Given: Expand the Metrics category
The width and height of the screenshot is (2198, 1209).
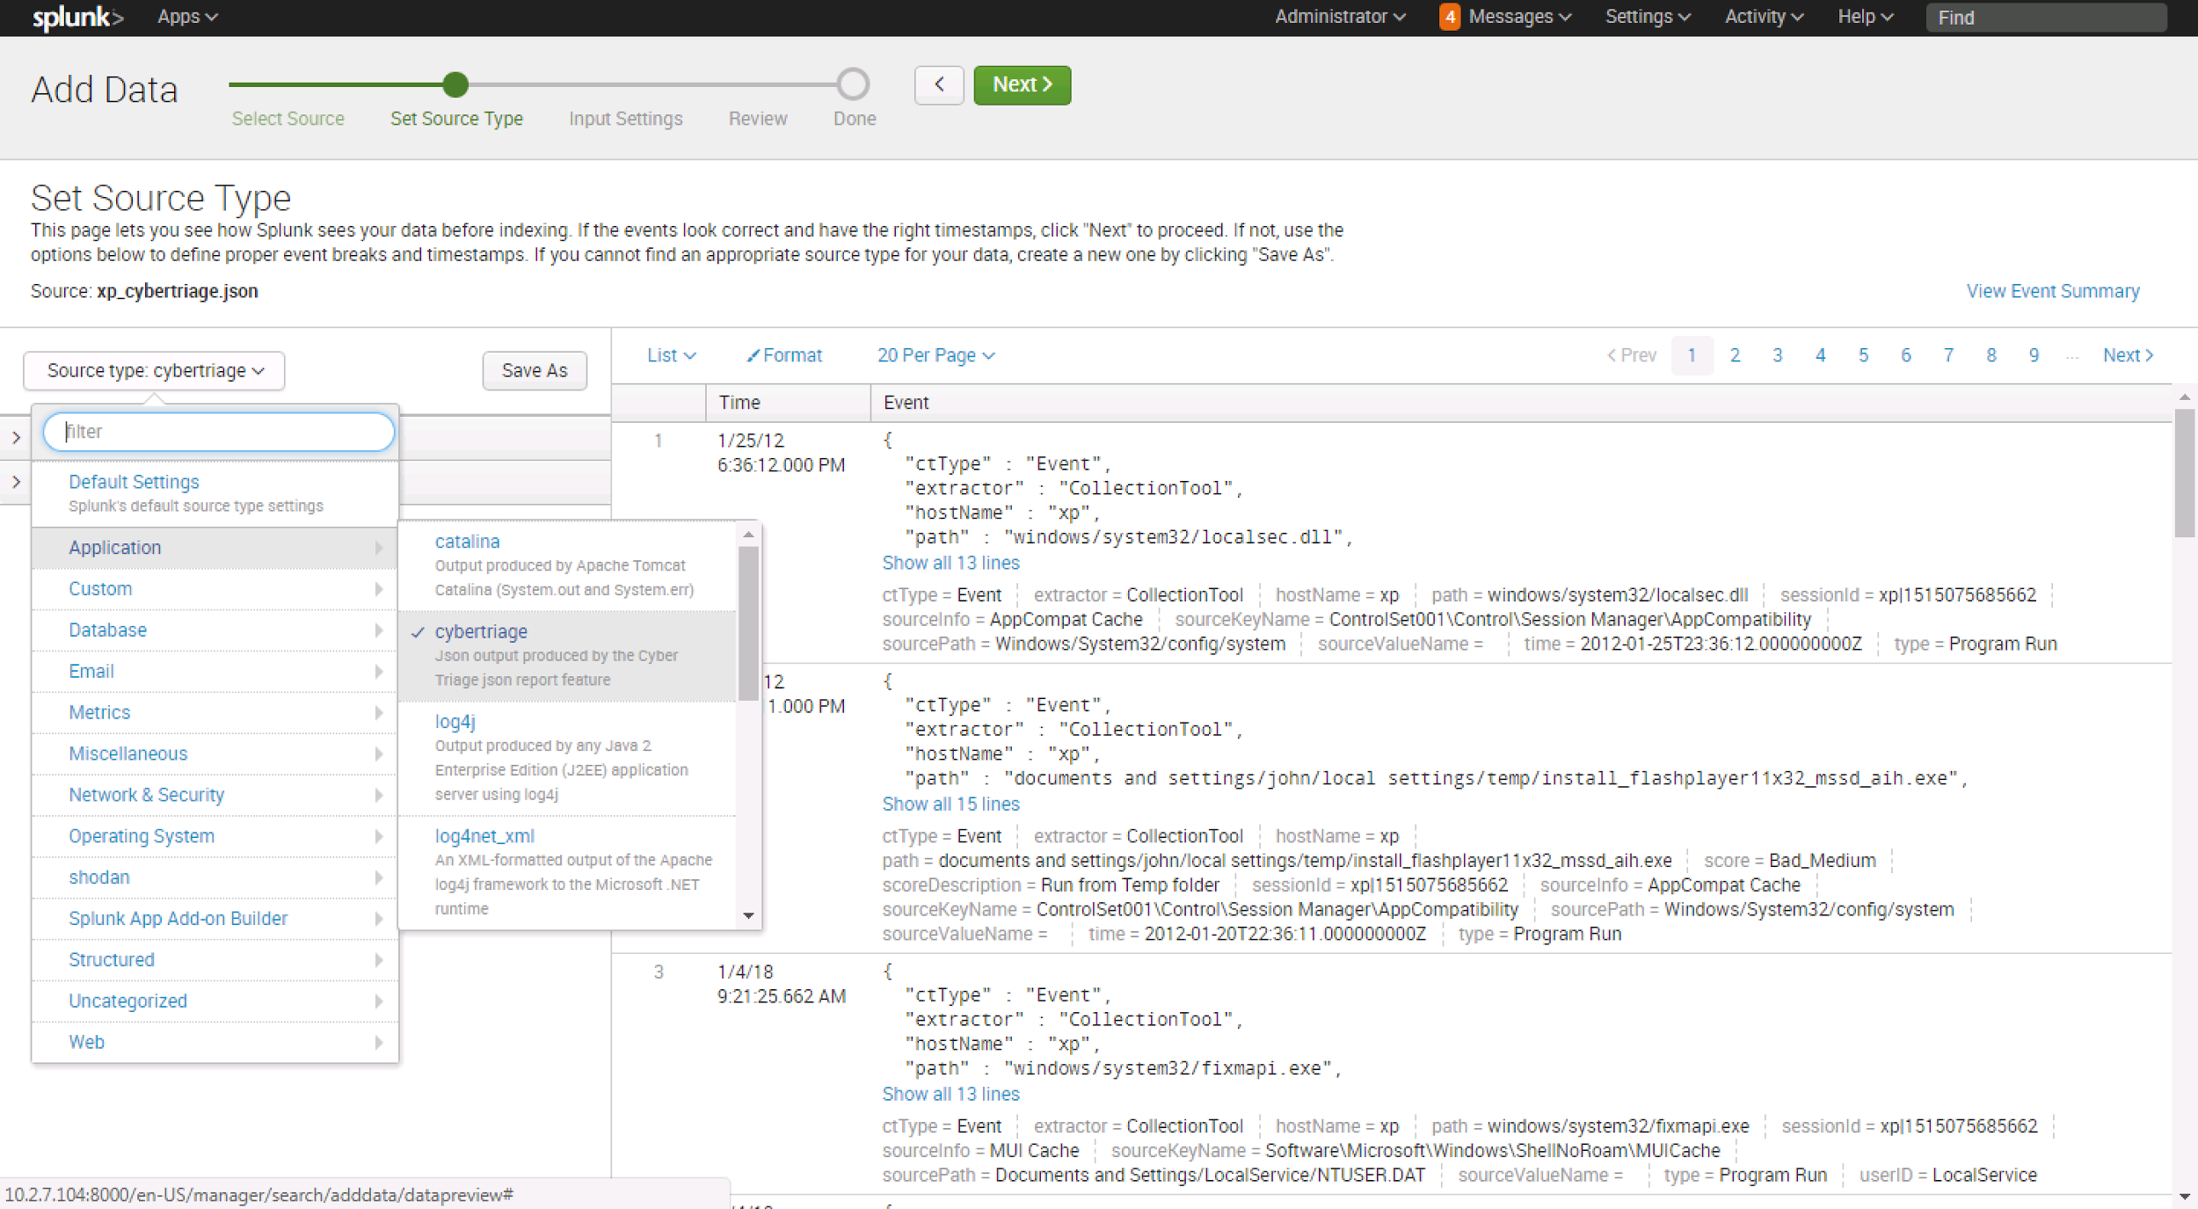Looking at the screenshot, I should point(215,713).
